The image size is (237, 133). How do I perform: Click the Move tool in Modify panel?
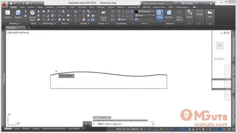pyautogui.click(x=84, y=11)
